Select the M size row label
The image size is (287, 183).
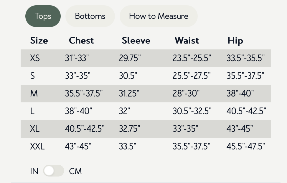tap(34, 94)
